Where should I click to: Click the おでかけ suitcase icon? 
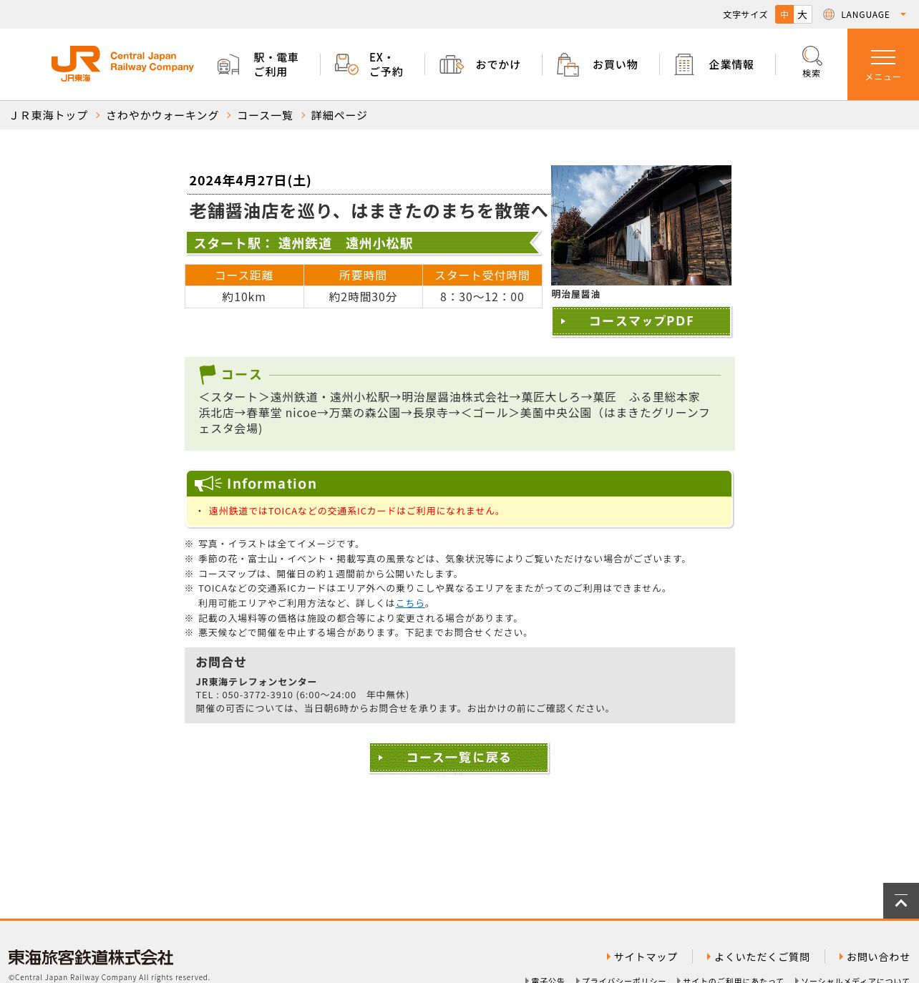click(x=452, y=64)
